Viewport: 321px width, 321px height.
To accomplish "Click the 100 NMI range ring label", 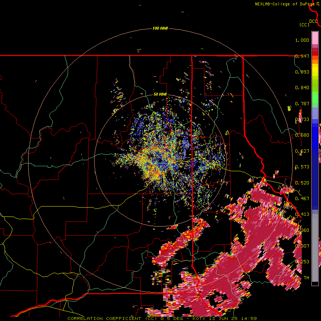I will (x=160, y=28).
